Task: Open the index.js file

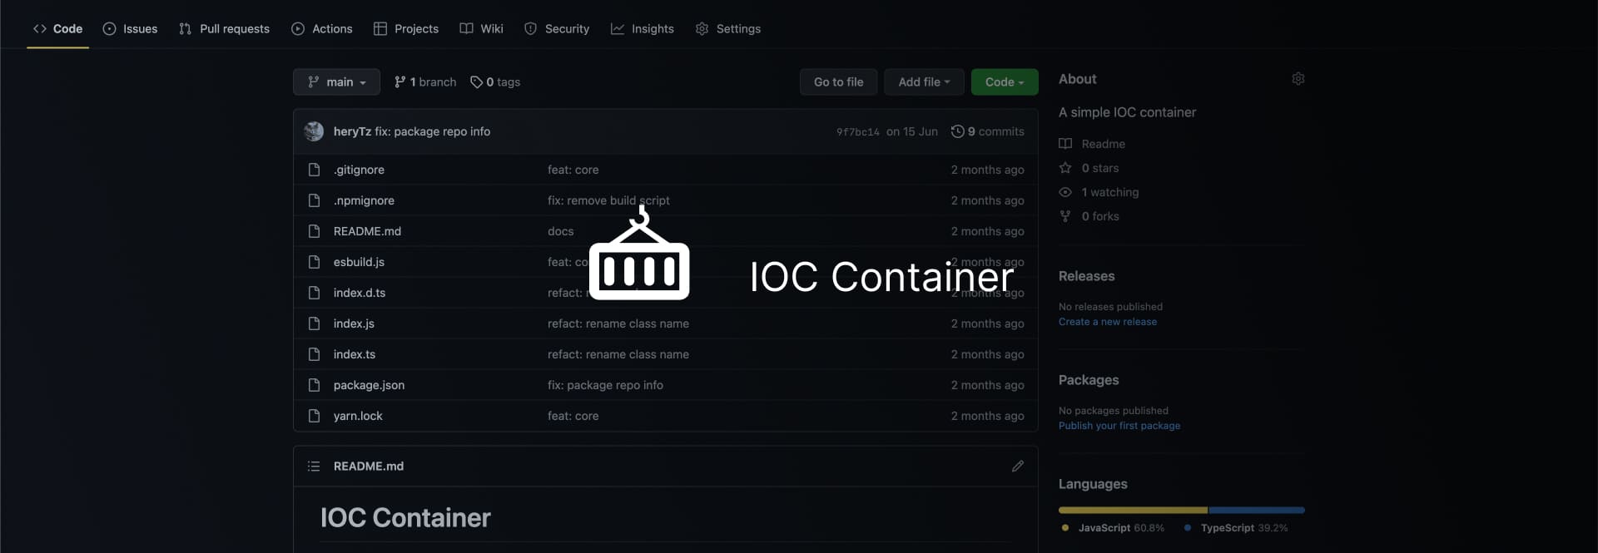Action: click(354, 323)
